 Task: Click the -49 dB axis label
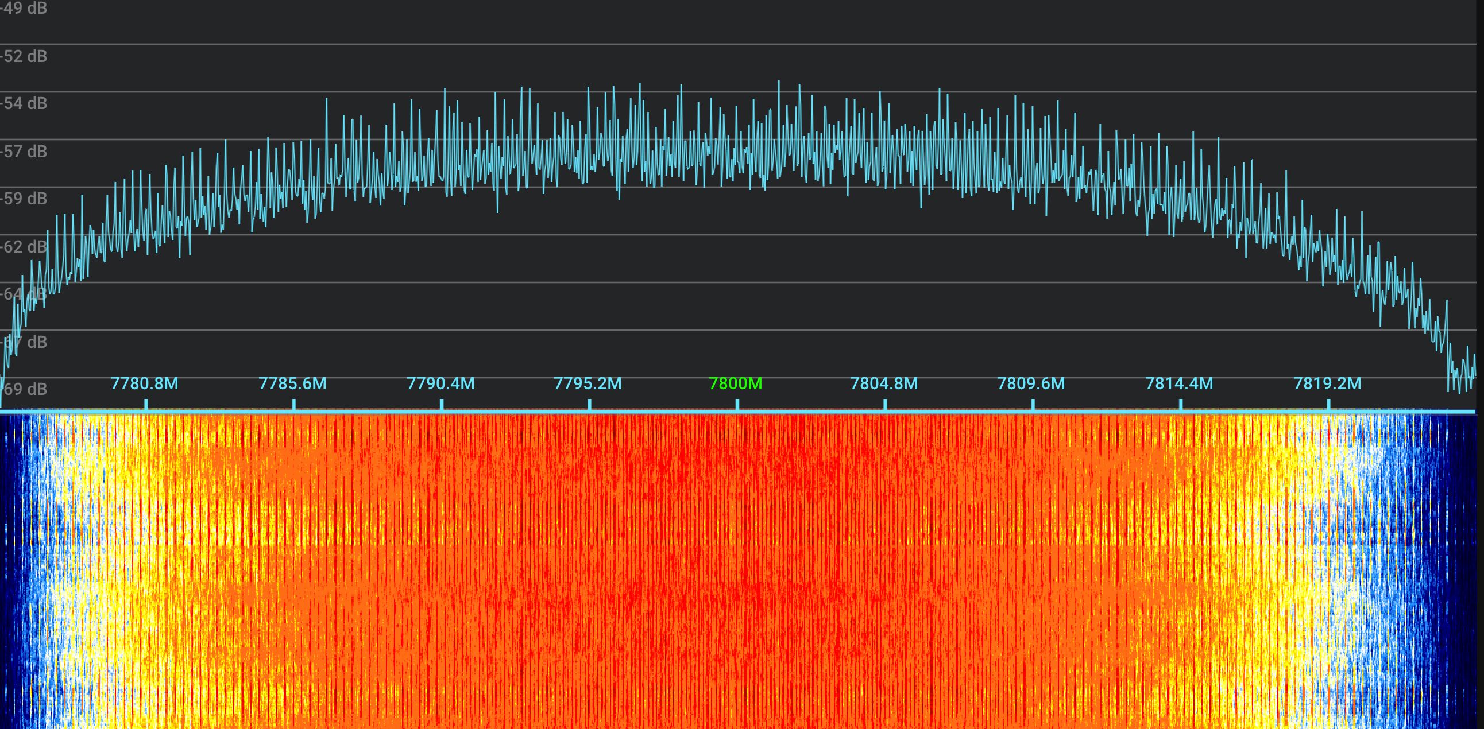click(x=24, y=9)
